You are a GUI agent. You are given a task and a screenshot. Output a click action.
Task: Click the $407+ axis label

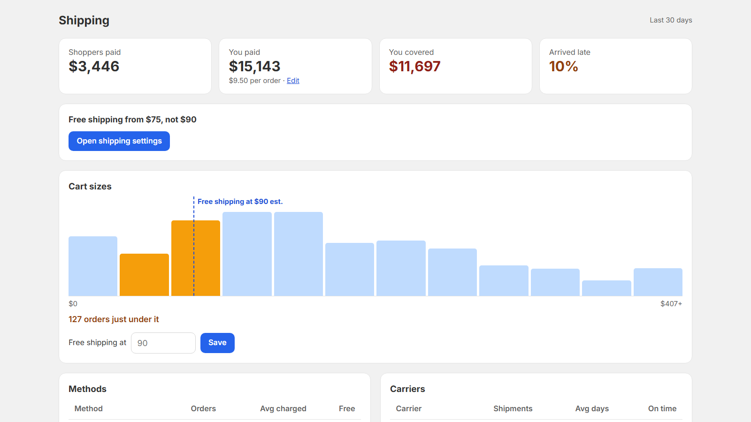[671, 304]
